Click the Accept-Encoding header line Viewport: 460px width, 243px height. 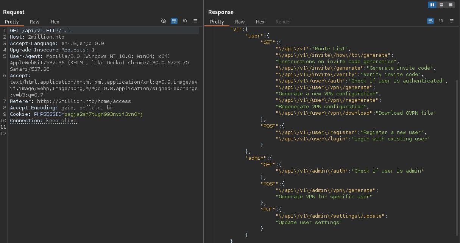tap(61, 108)
